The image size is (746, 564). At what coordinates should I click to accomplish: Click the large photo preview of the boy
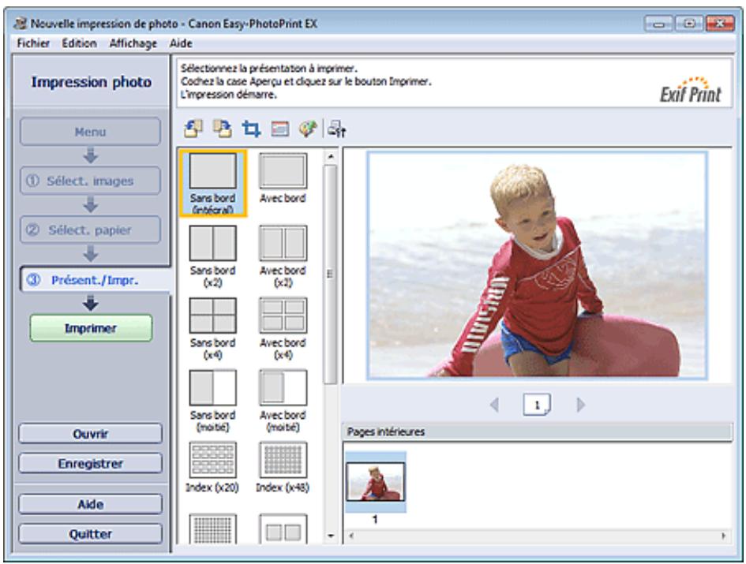coord(537,265)
